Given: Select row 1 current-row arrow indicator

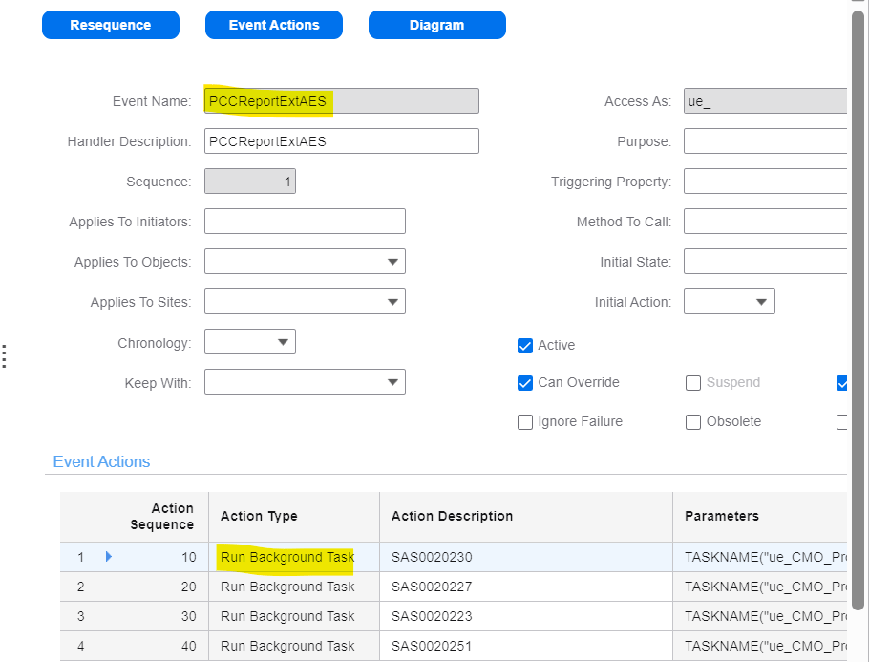Looking at the screenshot, I should [109, 556].
